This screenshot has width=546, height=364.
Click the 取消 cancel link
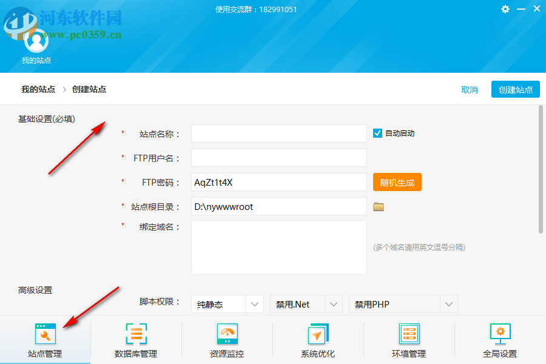click(x=470, y=90)
